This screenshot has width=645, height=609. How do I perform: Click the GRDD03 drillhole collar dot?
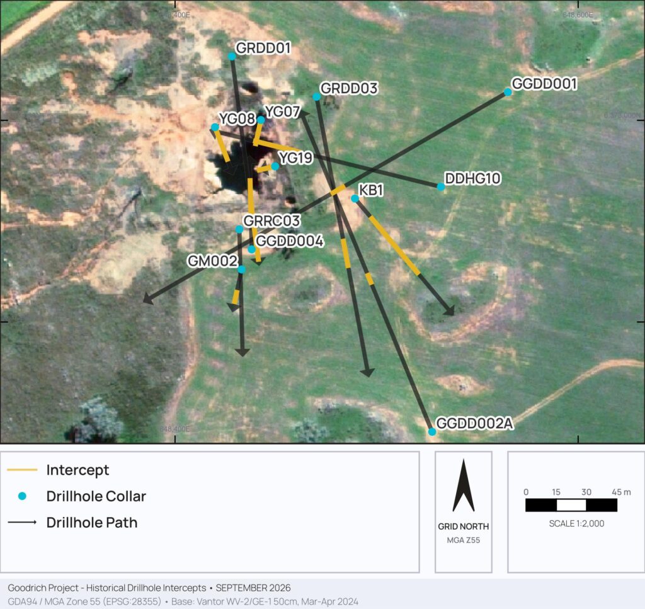pyautogui.click(x=316, y=96)
